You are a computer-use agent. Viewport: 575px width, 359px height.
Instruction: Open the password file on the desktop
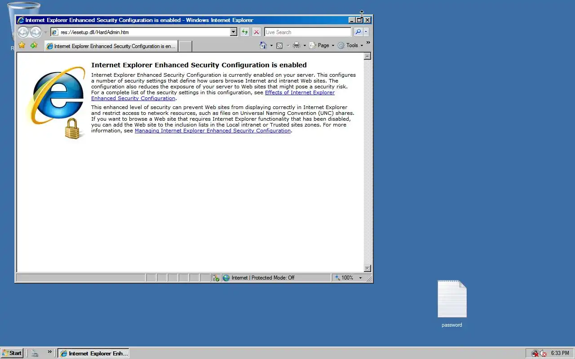click(452, 304)
